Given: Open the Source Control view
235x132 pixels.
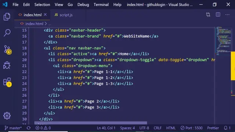Looking at the screenshot, I should [7, 50].
